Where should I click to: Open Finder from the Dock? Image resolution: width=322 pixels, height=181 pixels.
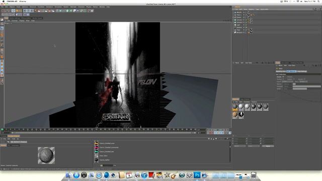(69, 175)
